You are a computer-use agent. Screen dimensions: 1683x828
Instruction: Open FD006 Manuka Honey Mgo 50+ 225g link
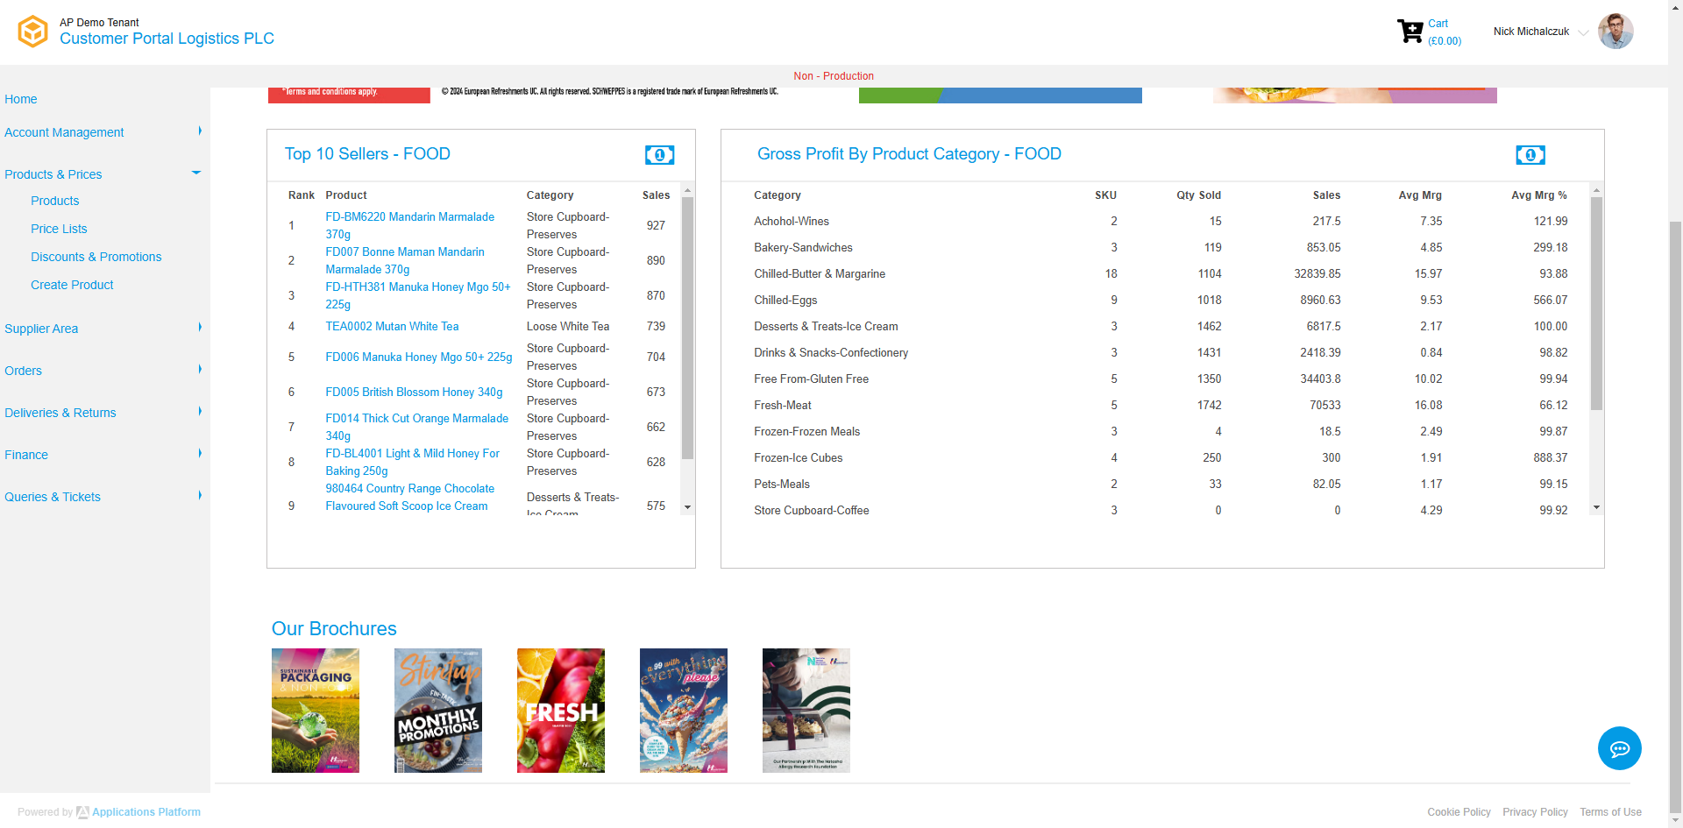pyautogui.click(x=418, y=357)
